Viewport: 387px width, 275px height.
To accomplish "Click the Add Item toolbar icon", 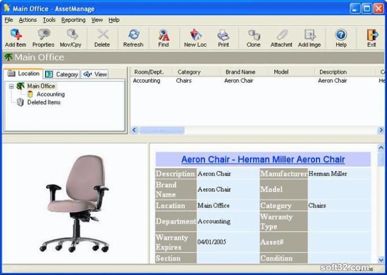I will pos(16,35).
